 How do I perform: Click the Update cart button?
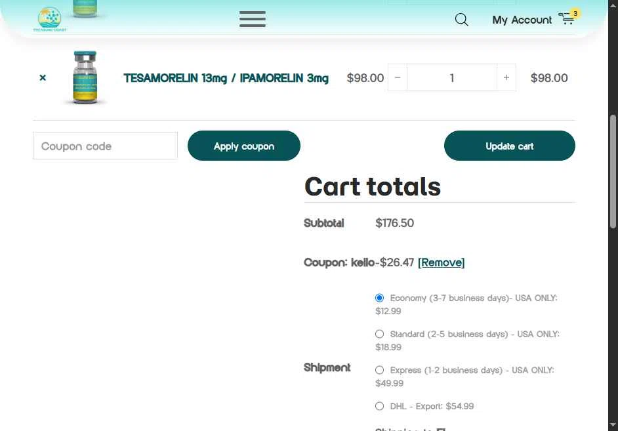(x=509, y=146)
